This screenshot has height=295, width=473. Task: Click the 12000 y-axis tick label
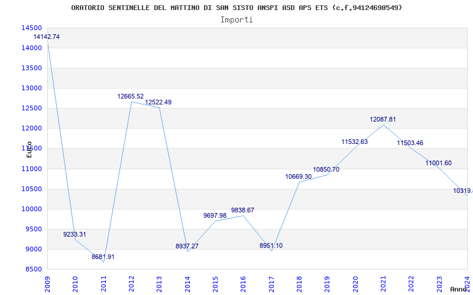coord(32,129)
